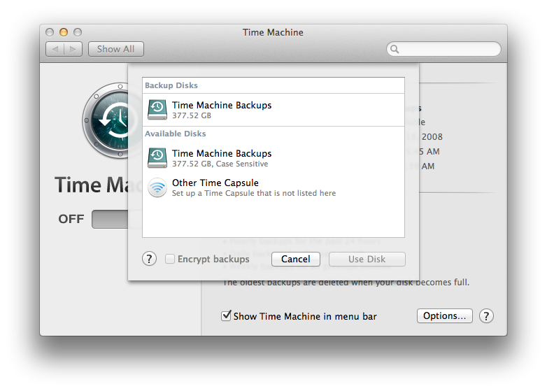
Task: Click the Use Disk button
Action: pyautogui.click(x=367, y=260)
